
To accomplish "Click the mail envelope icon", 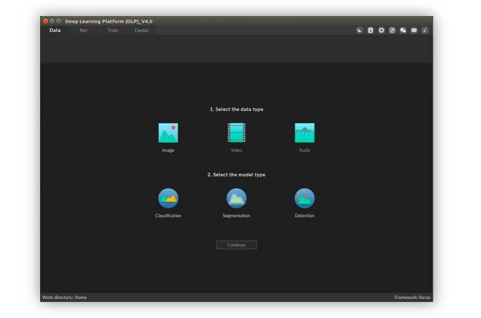I will coord(414,30).
